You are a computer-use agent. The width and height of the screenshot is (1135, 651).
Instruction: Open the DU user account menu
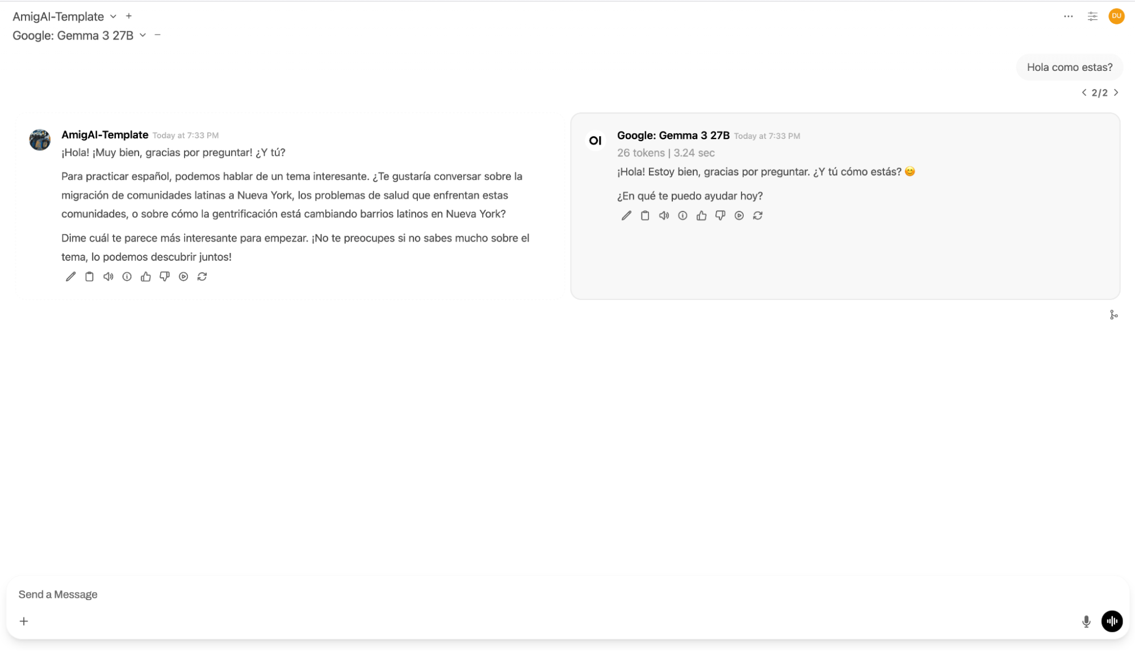tap(1117, 16)
